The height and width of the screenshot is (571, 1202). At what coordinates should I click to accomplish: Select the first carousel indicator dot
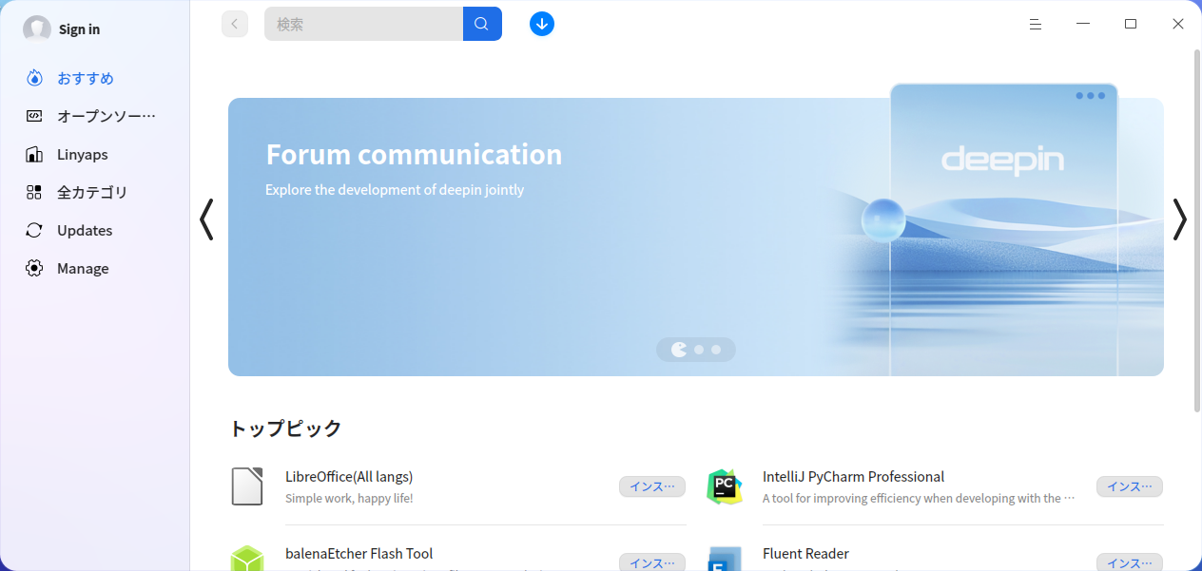pyautogui.click(x=679, y=350)
